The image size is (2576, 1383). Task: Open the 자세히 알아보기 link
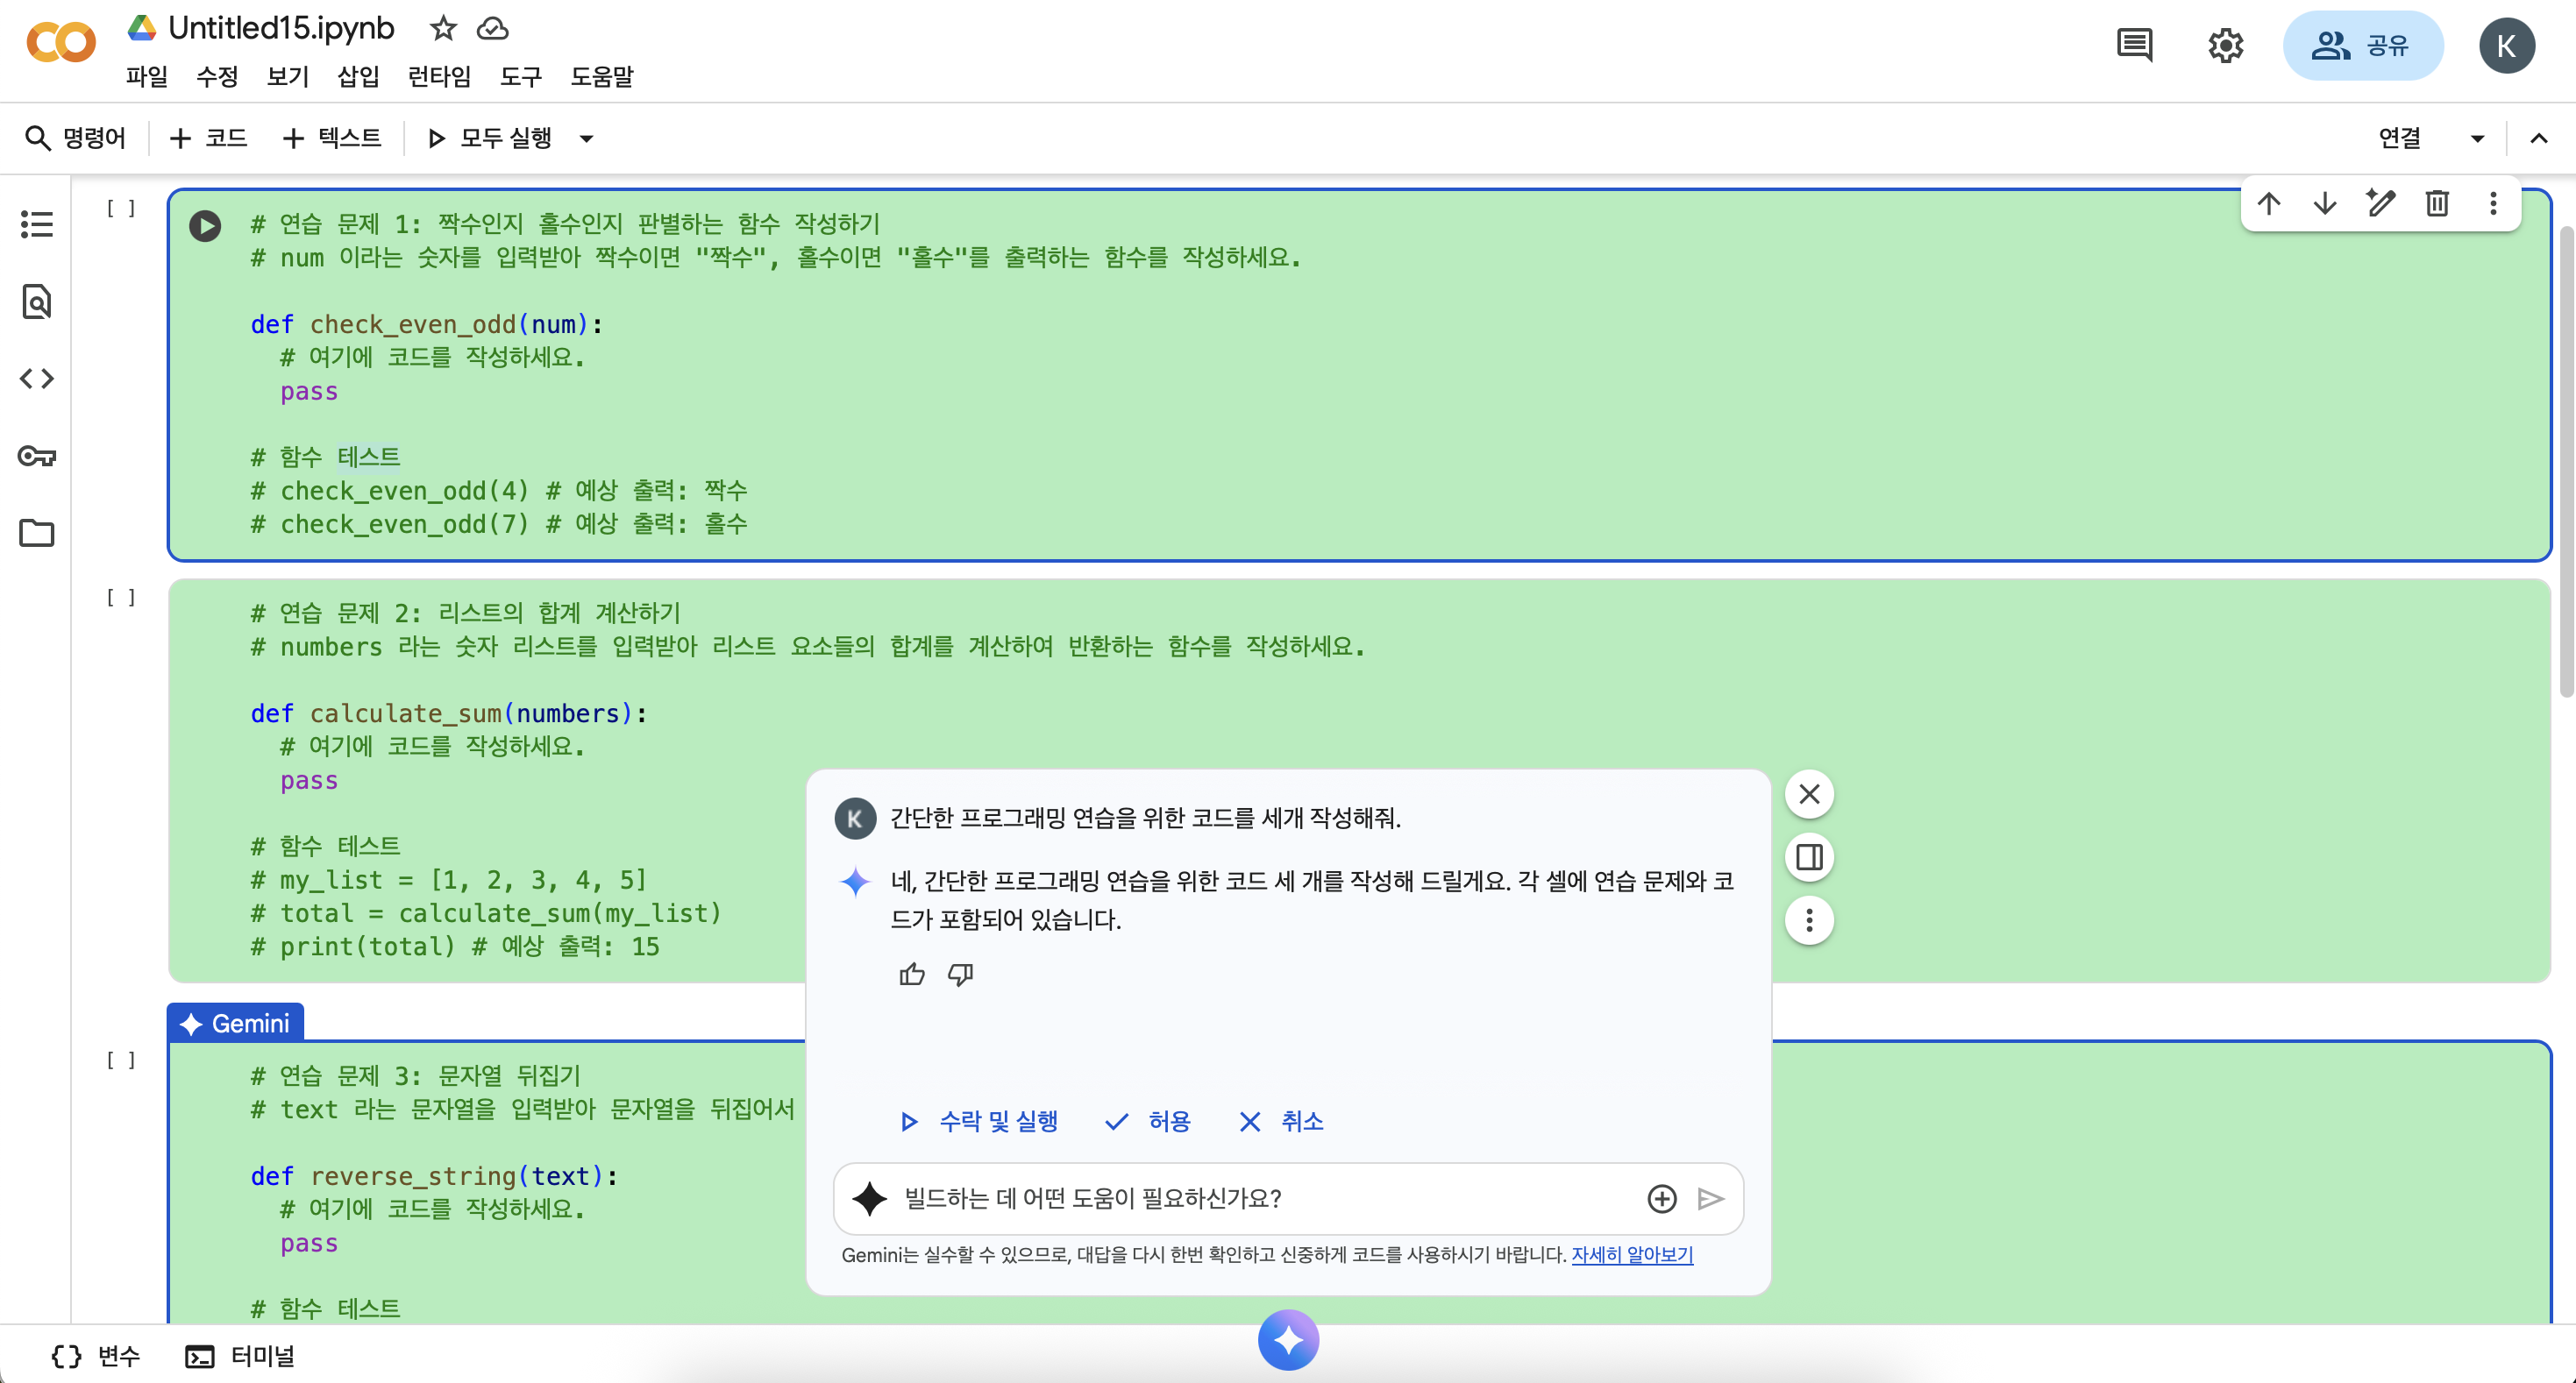coord(1632,1255)
